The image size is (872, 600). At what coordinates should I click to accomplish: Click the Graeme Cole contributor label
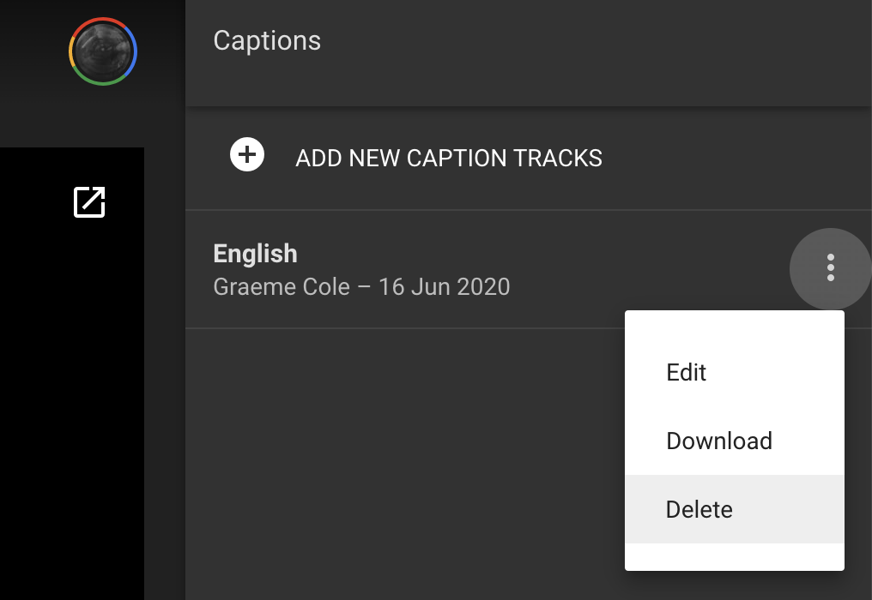pos(282,287)
